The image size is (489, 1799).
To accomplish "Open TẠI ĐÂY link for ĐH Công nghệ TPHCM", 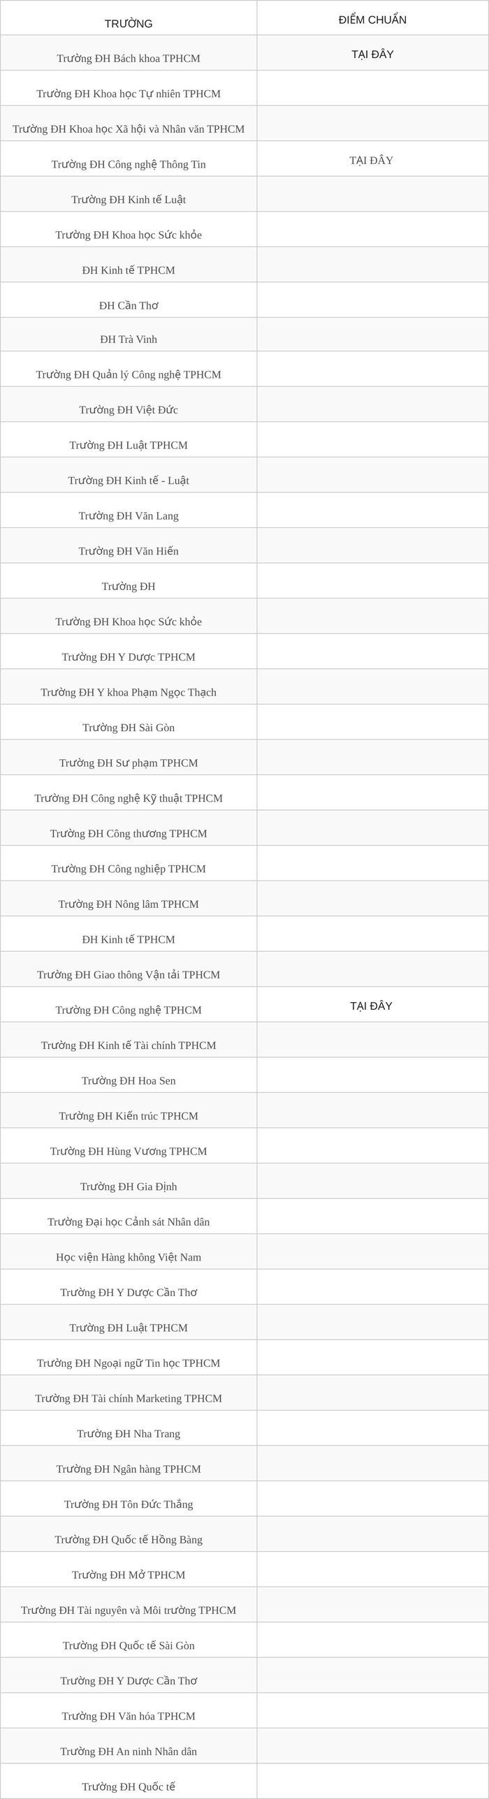I will point(372,1006).
